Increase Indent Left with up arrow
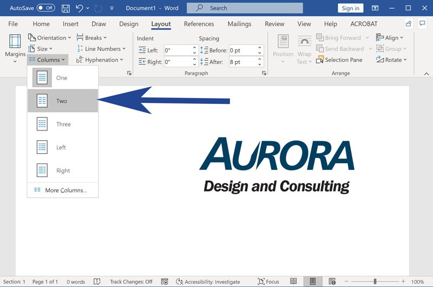 coord(195,48)
